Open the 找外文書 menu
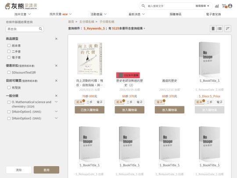The image size is (237, 178). coord(61,14)
